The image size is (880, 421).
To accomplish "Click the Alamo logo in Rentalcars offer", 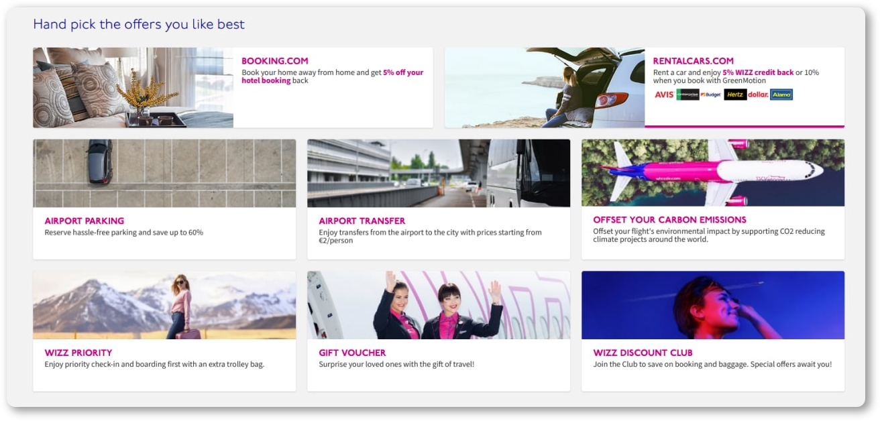I will pyautogui.click(x=781, y=95).
